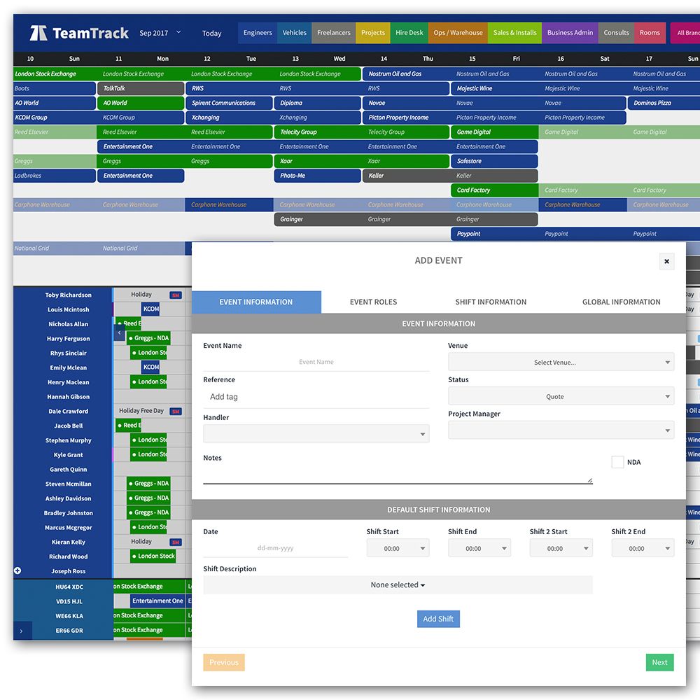The width and height of the screenshot is (700, 700).
Task: Select vehicle VD15 HJL
Action: click(x=69, y=601)
